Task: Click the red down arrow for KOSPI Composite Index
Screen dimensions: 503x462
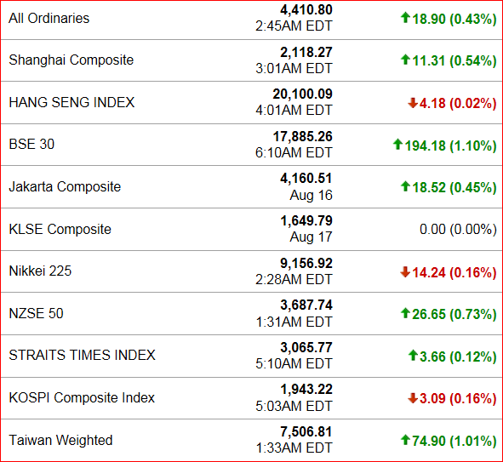Action: coord(413,398)
